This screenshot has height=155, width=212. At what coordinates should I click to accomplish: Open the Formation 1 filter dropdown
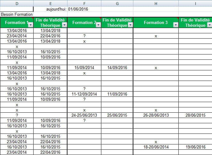[30, 25]
